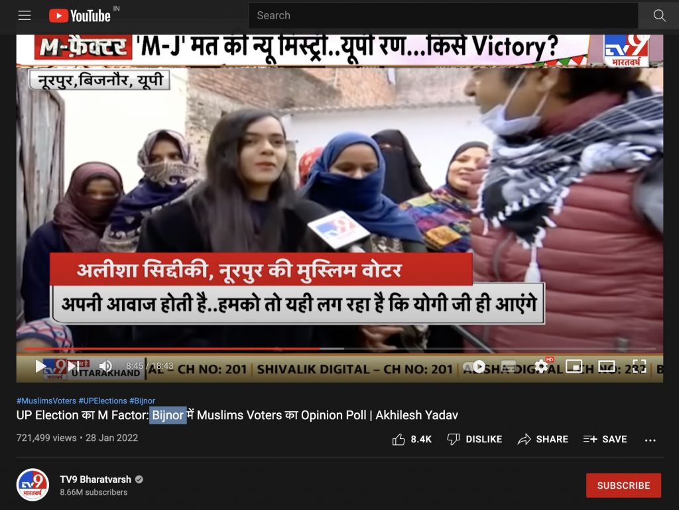Click the video title text
The image size is (679, 510).
pyautogui.click(x=237, y=415)
